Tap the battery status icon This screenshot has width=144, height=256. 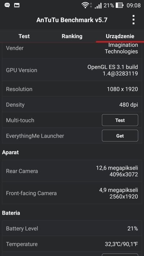point(120,5)
